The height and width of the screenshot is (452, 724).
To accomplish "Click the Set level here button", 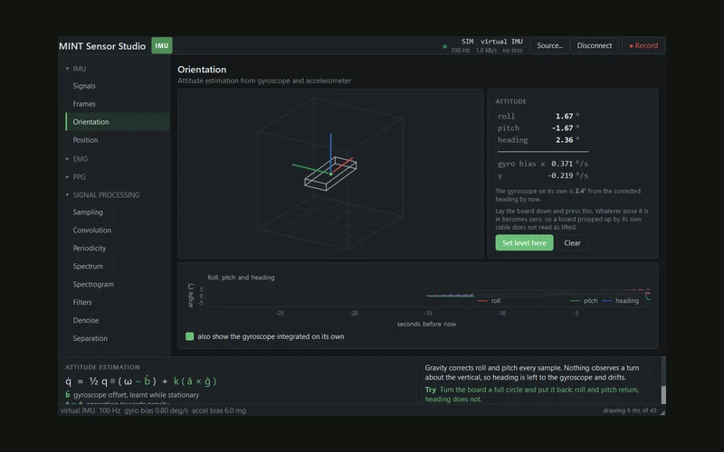I will click(x=524, y=242).
